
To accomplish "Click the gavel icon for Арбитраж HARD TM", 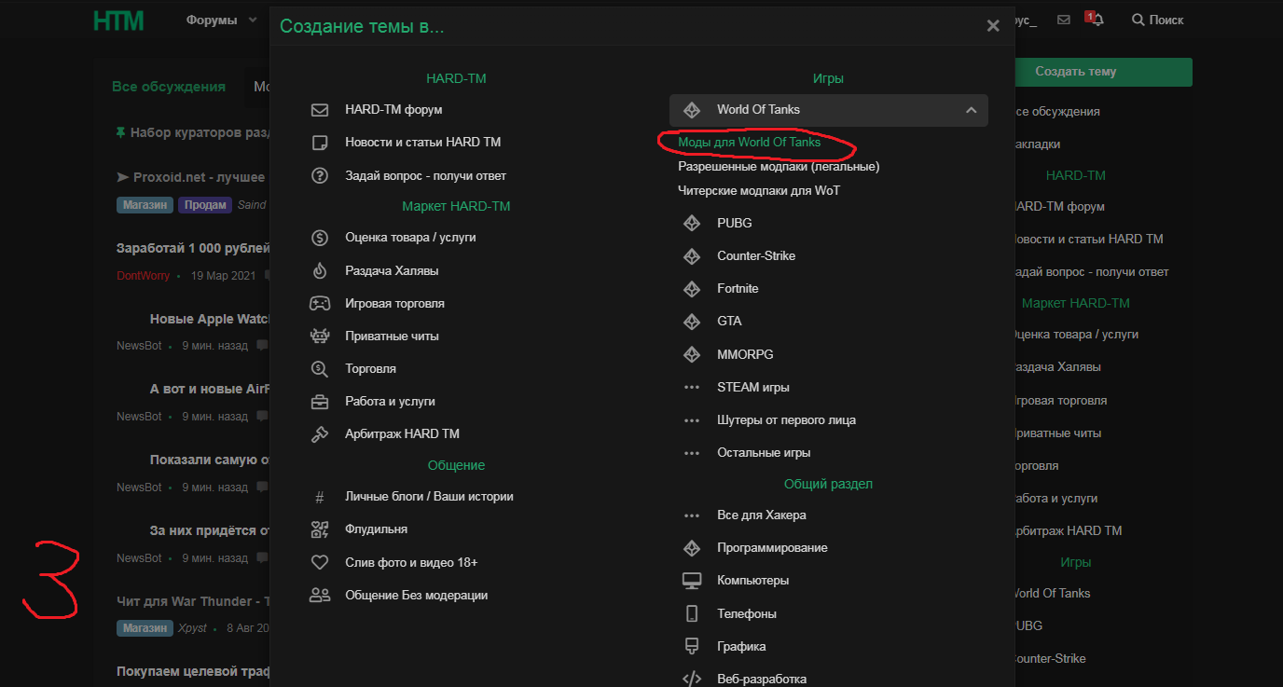I will [320, 434].
